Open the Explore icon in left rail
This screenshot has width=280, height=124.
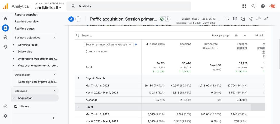[x=5, y=37]
